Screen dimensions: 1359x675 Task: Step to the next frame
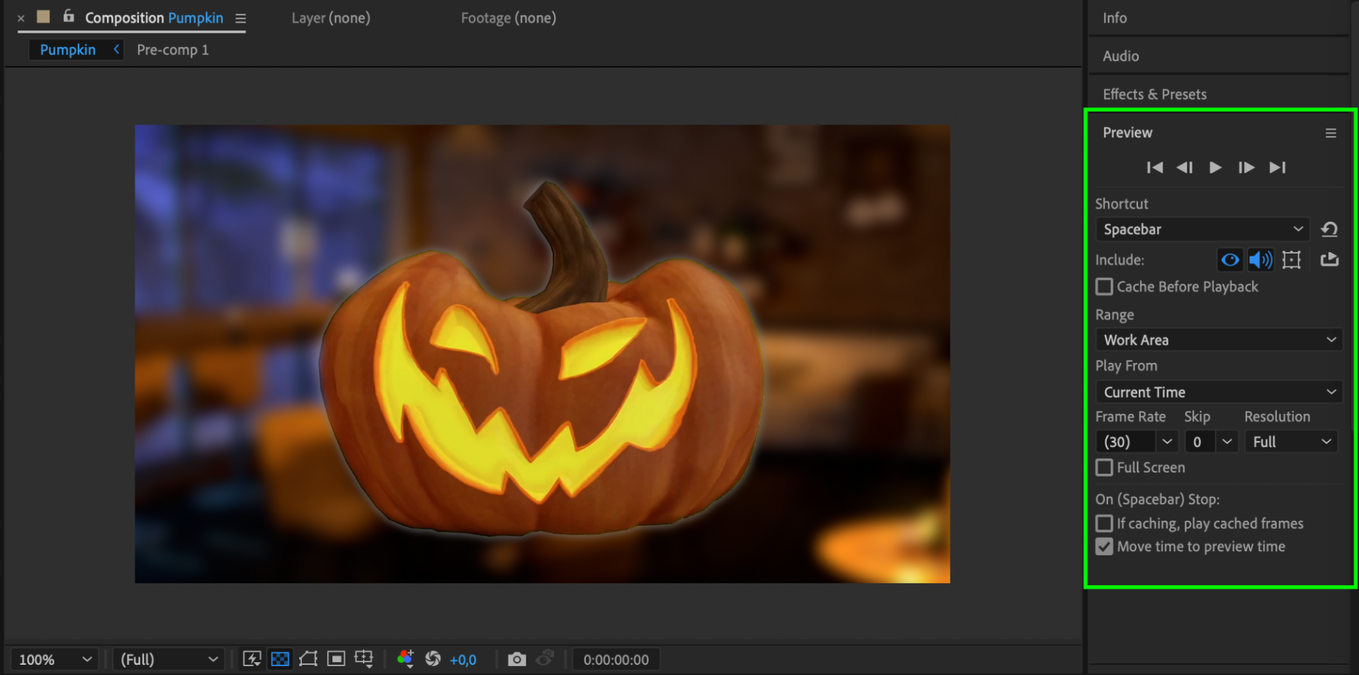tap(1245, 167)
